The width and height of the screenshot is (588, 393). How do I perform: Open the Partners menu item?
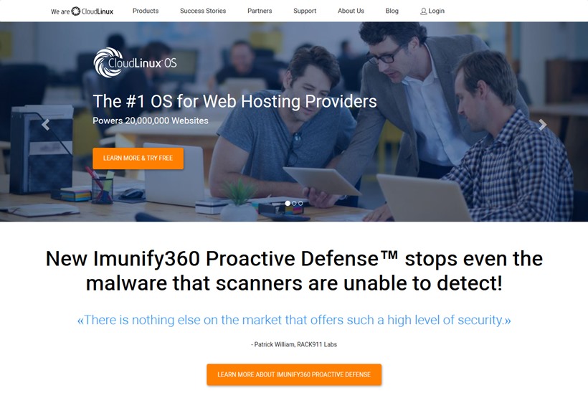click(260, 11)
